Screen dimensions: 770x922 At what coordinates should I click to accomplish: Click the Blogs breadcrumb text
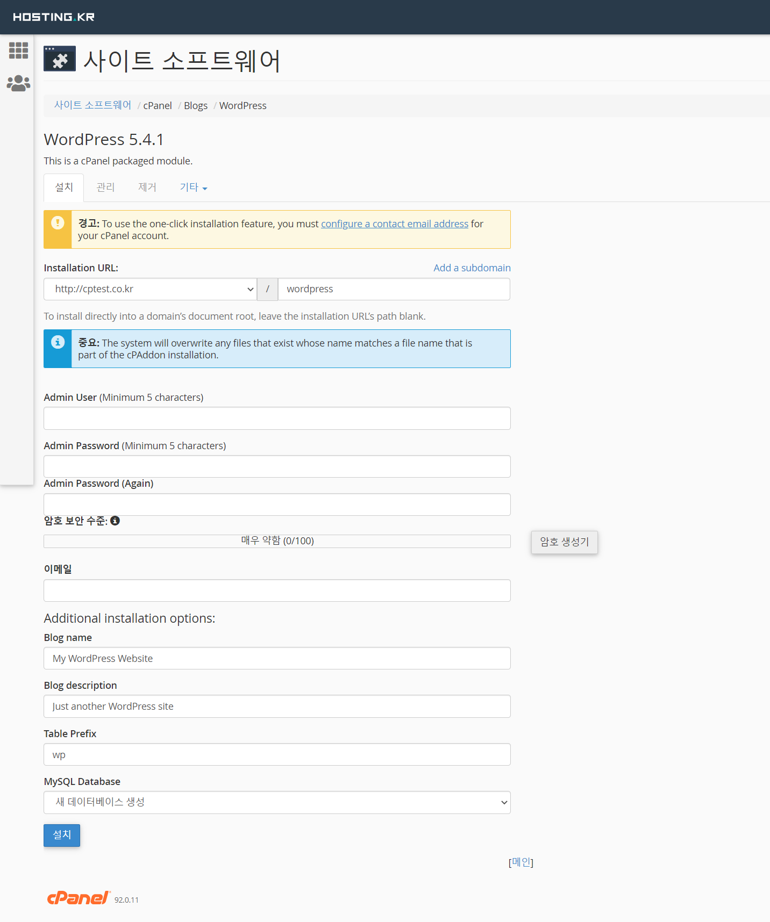click(196, 106)
